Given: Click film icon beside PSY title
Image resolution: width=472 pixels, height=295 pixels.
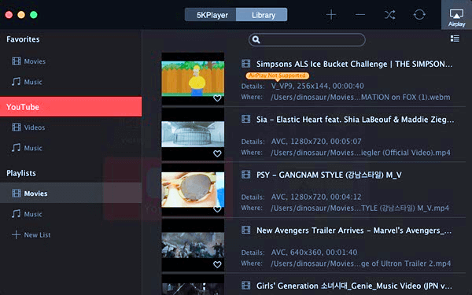Looking at the screenshot, I should 246,175.
